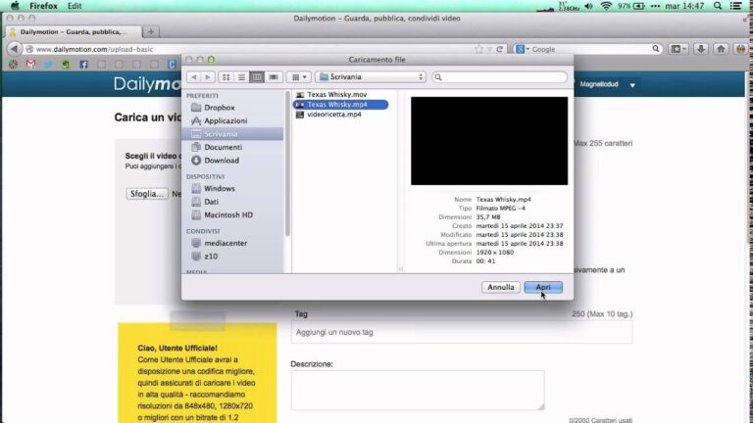Click the Wi-Fi status icon
The image size is (753, 423).
point(606,6)
